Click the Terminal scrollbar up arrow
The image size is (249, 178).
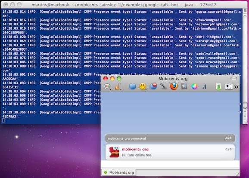click(x=245, y=111)
